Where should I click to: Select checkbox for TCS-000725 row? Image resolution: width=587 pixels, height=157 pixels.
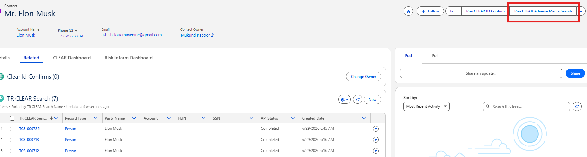[12, 129]
